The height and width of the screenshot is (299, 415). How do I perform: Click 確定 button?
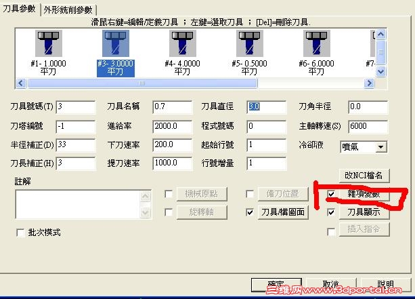276,285
